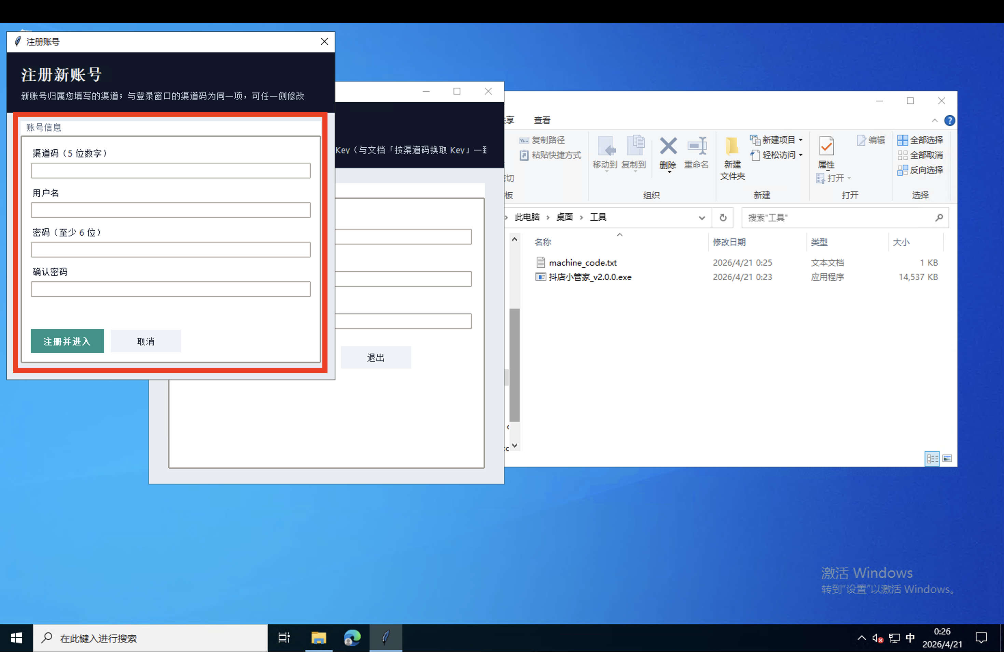Click the 确认密码 input box
The width and height of the screenshot is (1004, 652).
coord(170,290)
